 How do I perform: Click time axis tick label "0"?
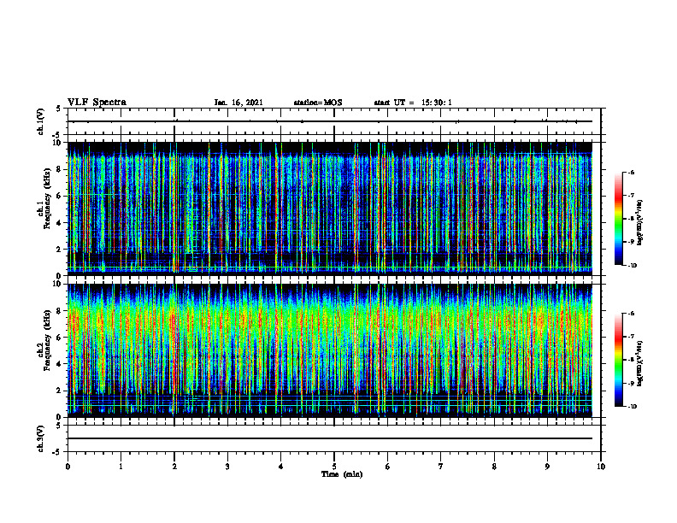[68, 467]
